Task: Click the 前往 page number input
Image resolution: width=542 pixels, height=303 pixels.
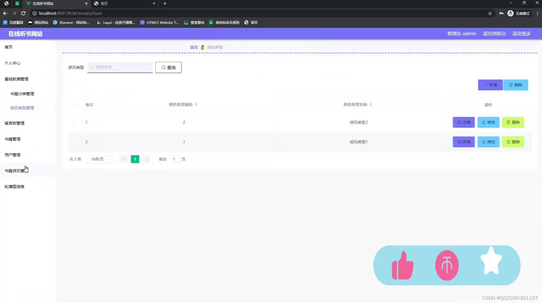Action: (174, 159)
